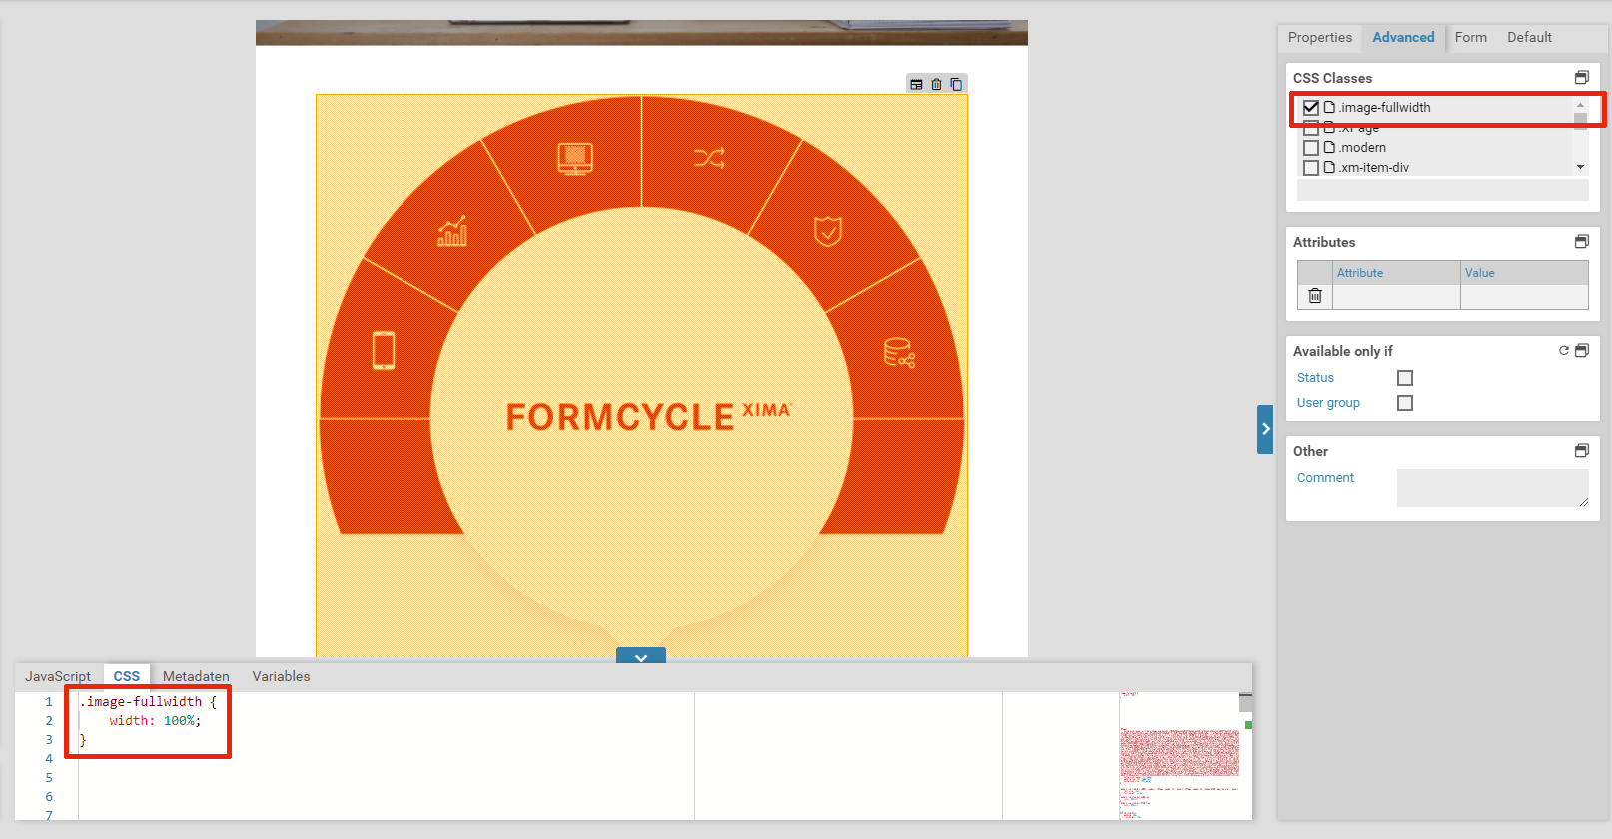1612x839 pixels.
Task: Duplicate the selected image element
Action: click(956, 84)
